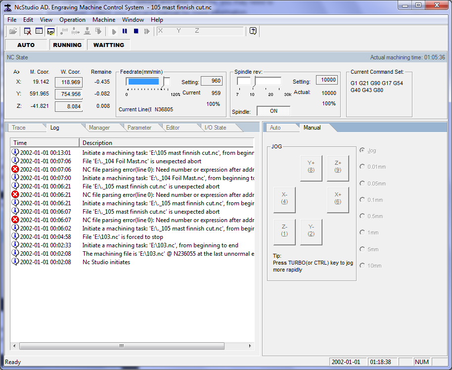Click the highlighted hand window toolbar icon

[x=50, y=31]
